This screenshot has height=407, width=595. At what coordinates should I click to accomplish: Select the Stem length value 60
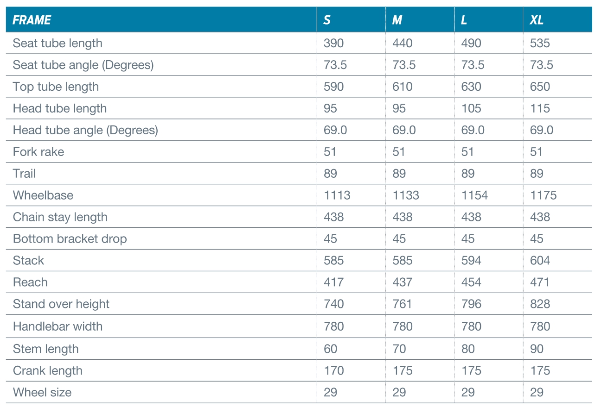pyautogui.click(x=330, y=349)
